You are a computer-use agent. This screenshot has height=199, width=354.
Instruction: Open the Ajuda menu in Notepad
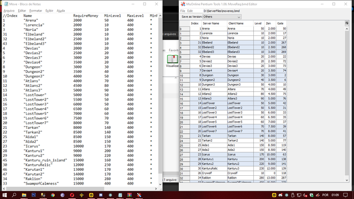61,11
